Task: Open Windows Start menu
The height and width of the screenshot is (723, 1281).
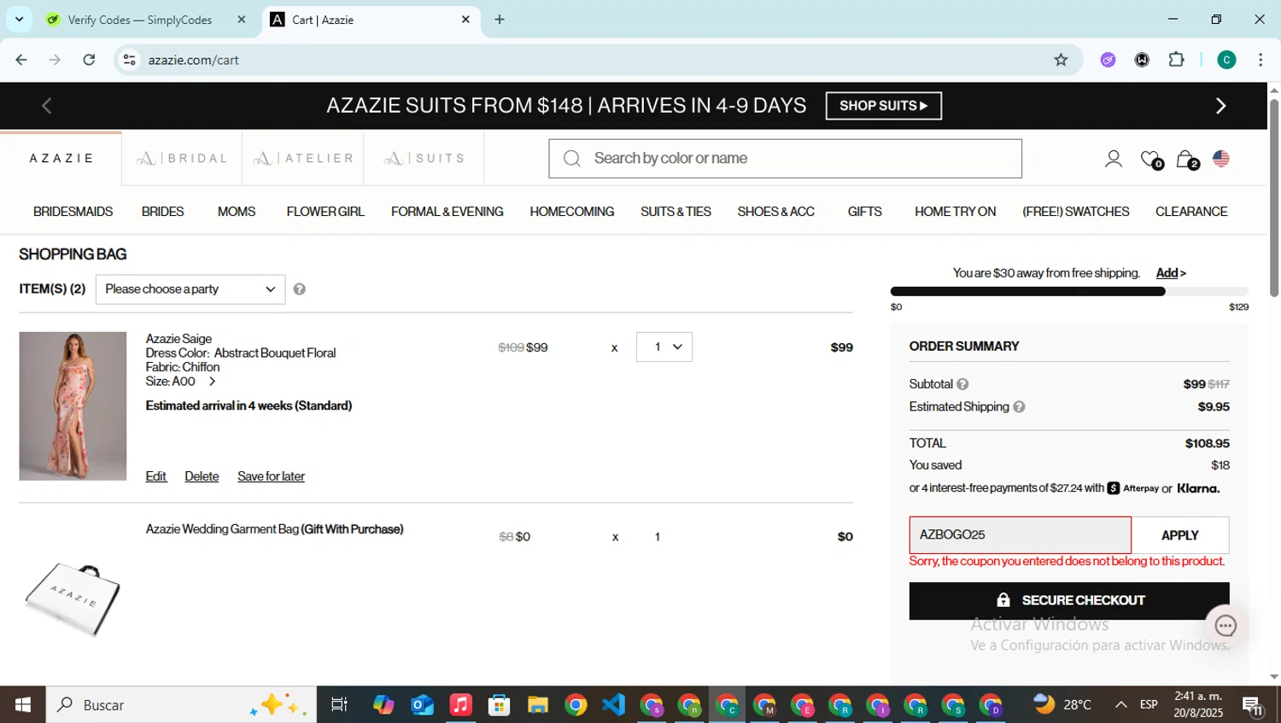Action: 23,705
